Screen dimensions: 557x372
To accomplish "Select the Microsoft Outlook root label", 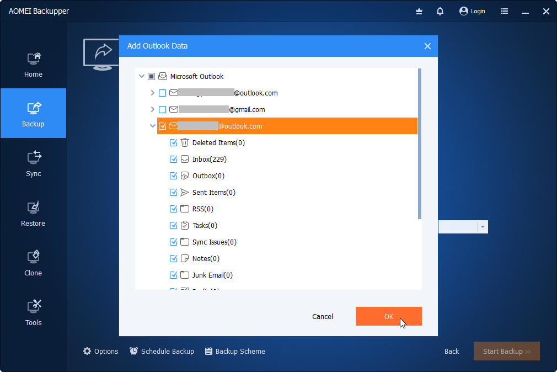I will (x=197, y=77).
